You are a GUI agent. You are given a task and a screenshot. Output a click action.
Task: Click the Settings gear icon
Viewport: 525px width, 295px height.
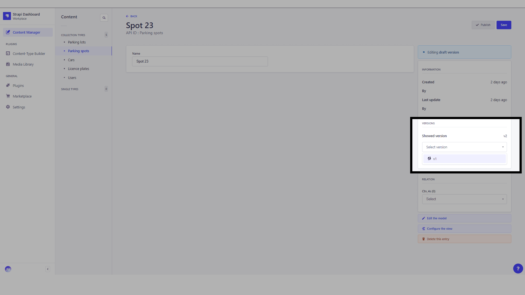pos(8,107)
